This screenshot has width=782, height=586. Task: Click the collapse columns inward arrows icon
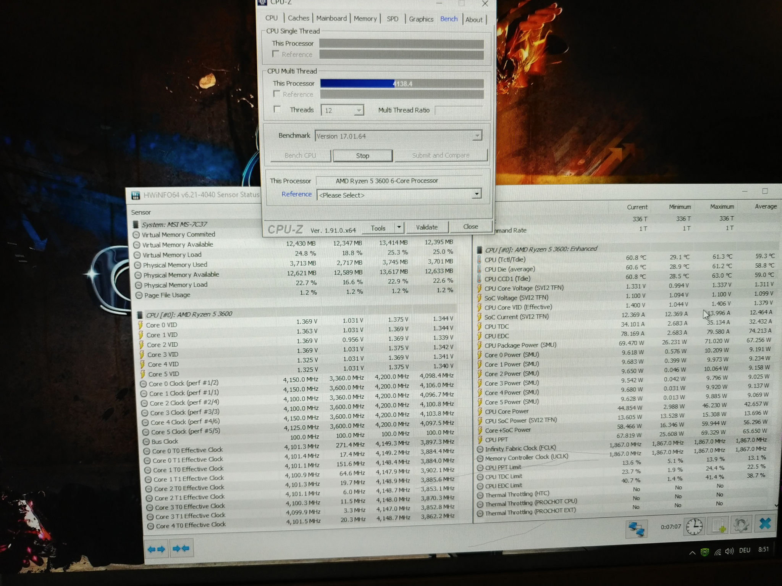pos(181,549)
